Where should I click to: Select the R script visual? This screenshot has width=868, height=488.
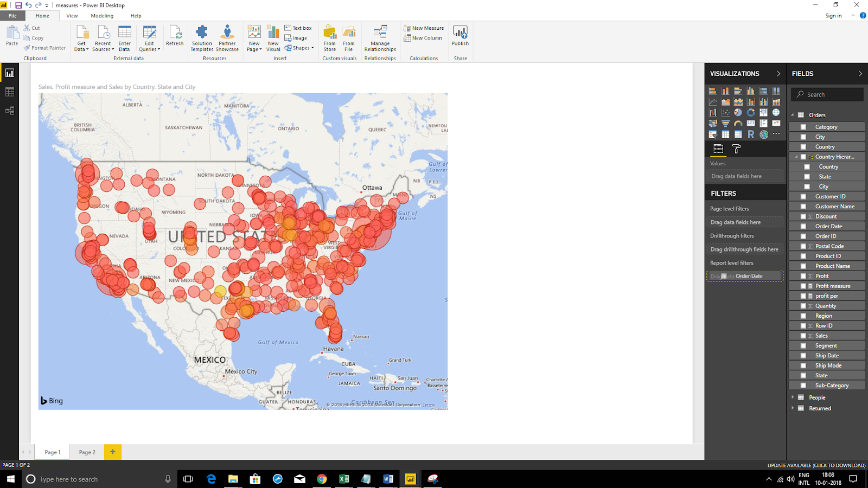[x=751, y=134]
